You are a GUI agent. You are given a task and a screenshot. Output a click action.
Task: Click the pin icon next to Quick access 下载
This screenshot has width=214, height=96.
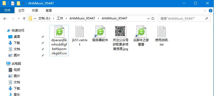pos(43,43)
